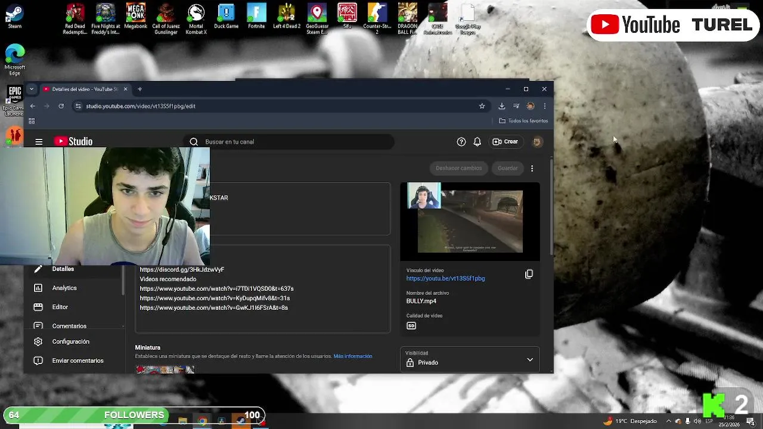Click the Guardar button
The width and height of the screenshot is (763, 429).
coord(508,168)
